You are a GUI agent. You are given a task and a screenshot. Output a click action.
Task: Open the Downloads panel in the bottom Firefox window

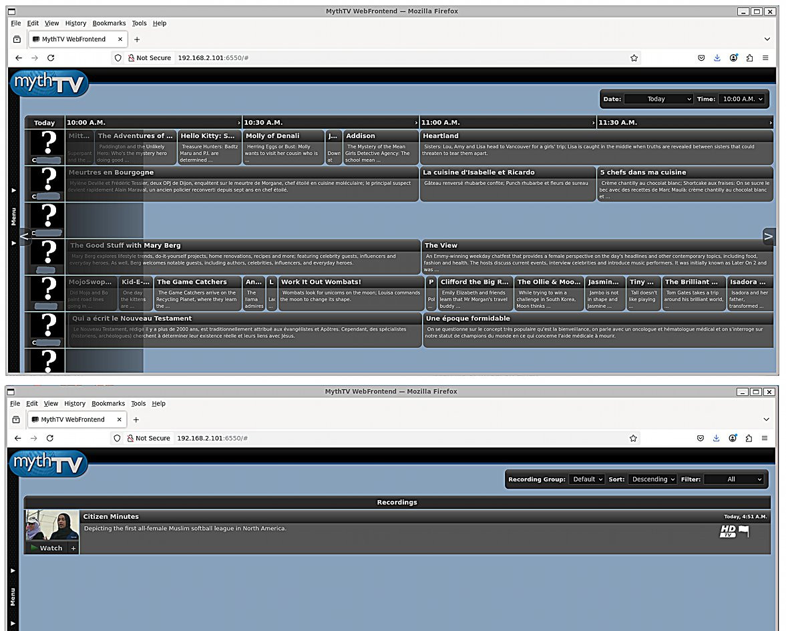coord(717,438)
